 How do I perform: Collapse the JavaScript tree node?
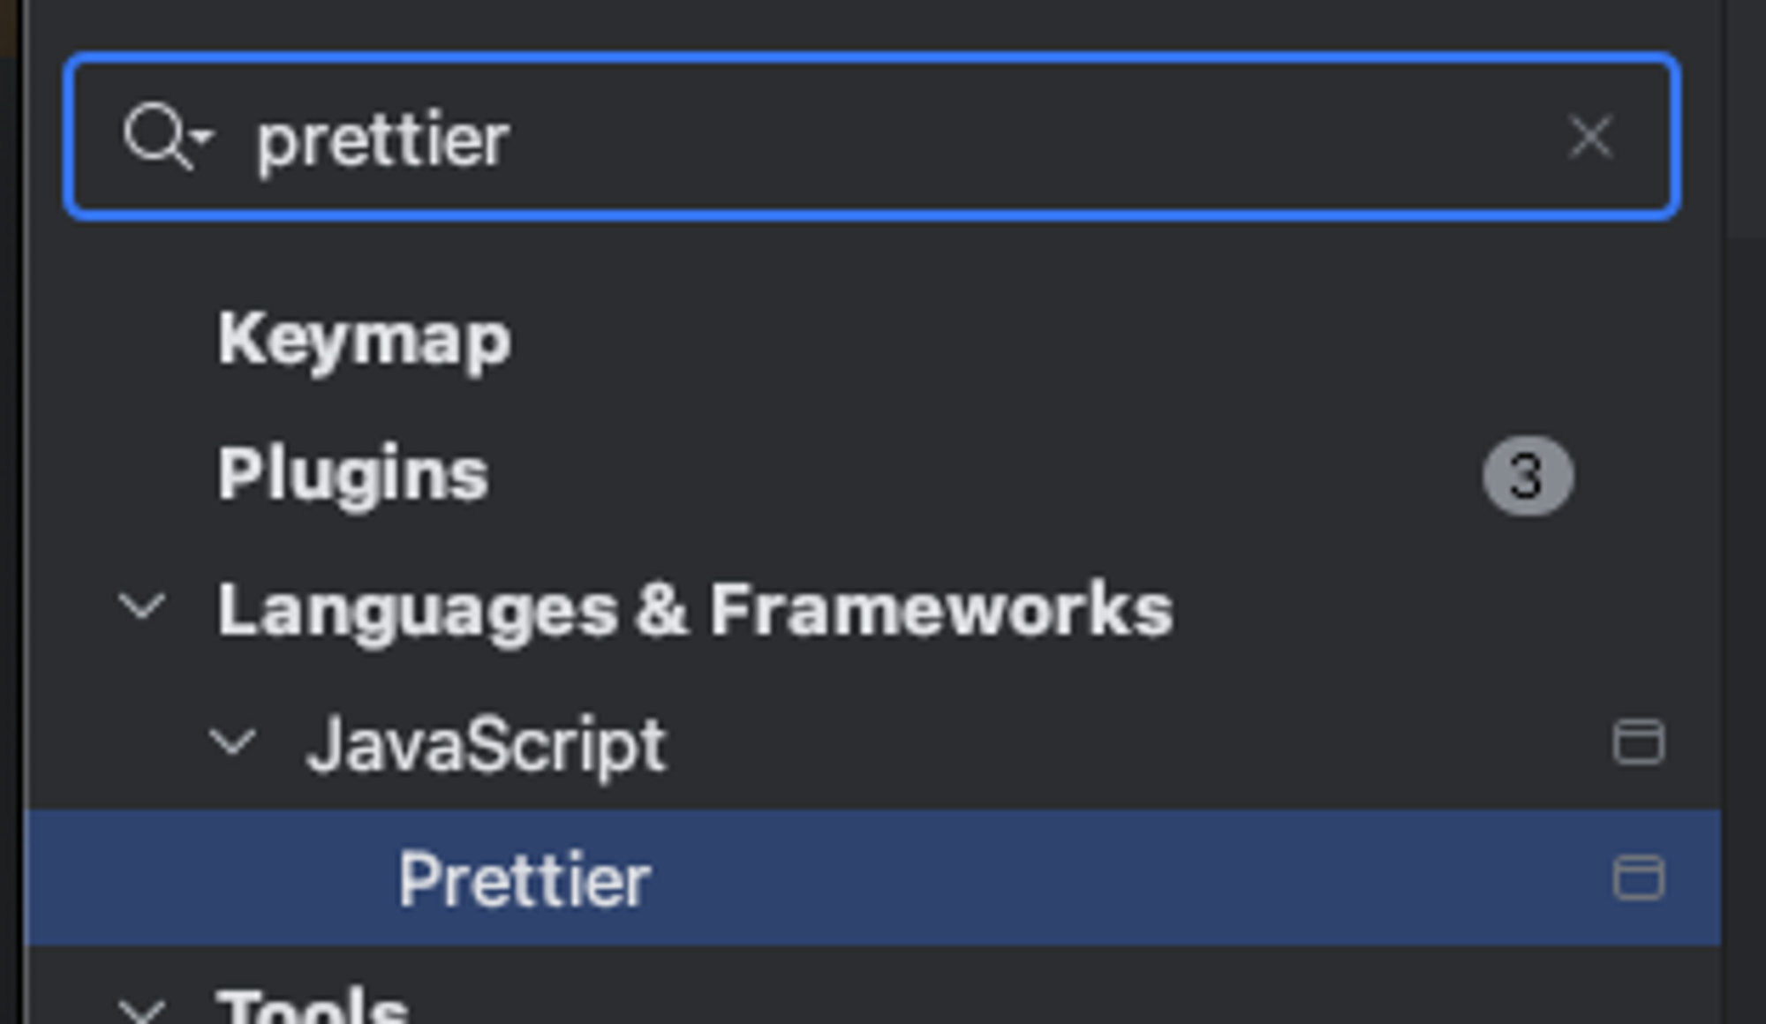tap(232, 742)
